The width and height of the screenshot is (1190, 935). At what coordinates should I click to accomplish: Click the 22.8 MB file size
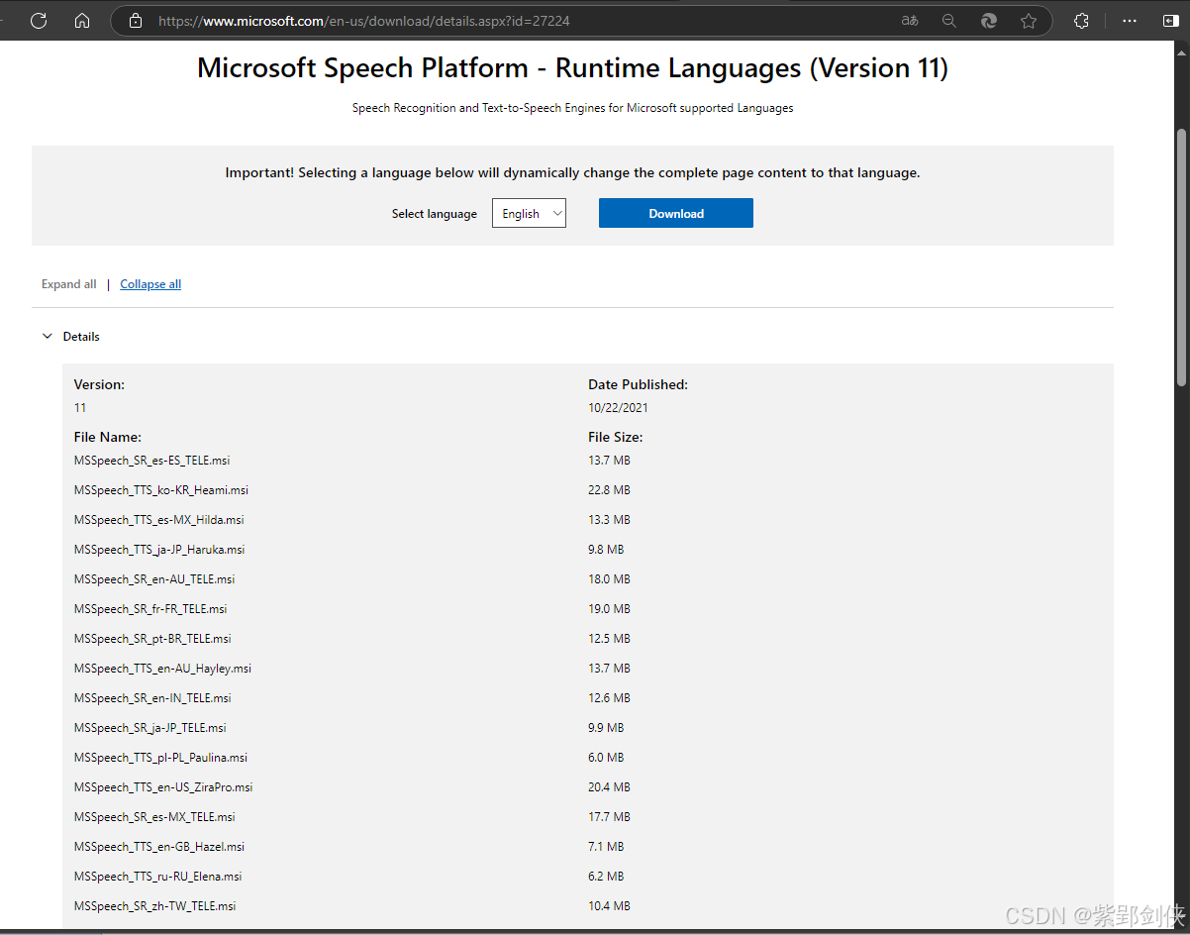[x=609, y=490]
